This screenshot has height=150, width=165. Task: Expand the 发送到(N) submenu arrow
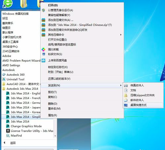[121, 85]
